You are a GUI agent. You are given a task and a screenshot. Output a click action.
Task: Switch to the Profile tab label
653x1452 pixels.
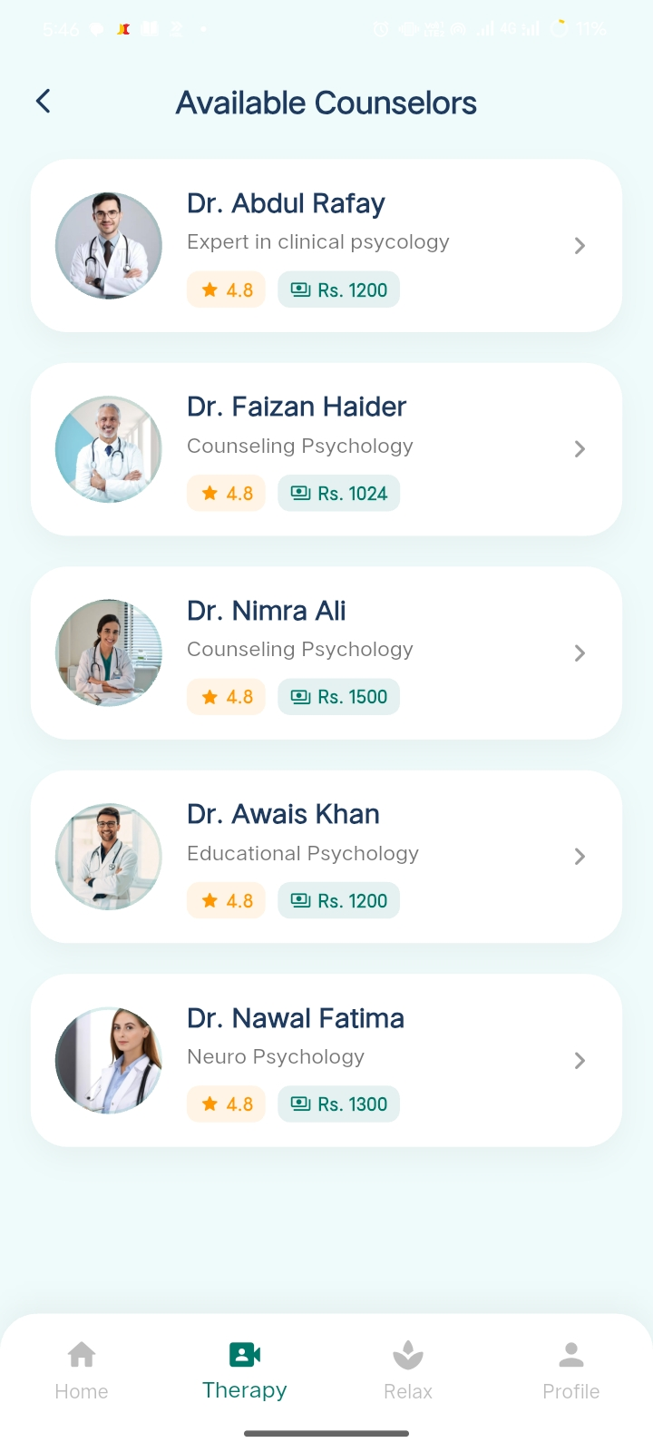point(571,1391)
